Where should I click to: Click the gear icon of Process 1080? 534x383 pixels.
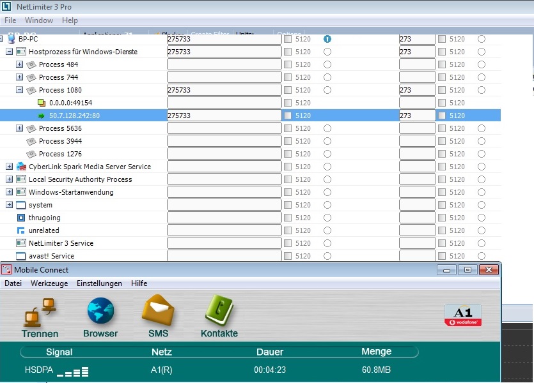[31, 90]
